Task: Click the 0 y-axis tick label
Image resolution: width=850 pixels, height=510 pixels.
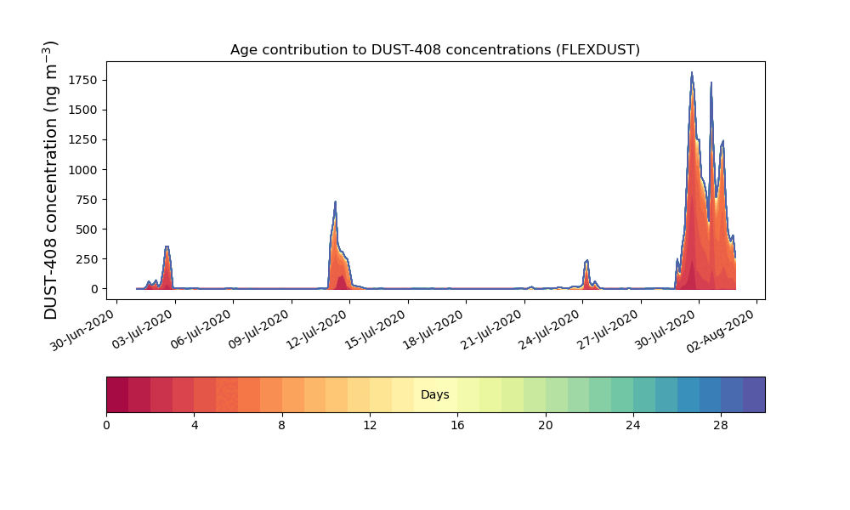Action: [95, 289]
